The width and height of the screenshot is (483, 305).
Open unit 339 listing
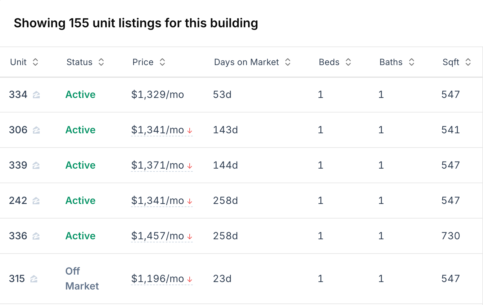(x=18, y=165)
